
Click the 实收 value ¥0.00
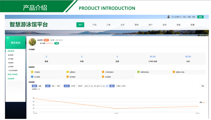click(x=188, y=57)
